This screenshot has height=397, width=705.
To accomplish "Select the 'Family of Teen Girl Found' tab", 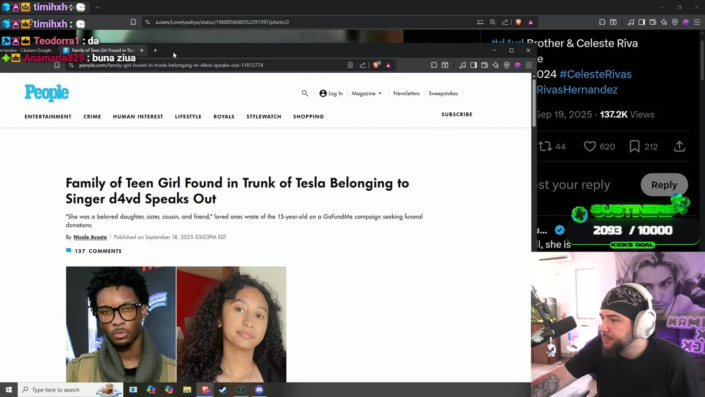I will (x=102, y=50).
